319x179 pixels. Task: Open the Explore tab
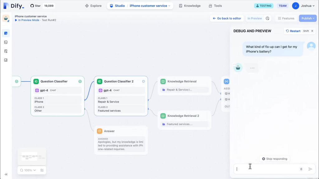tap(93, 6)
